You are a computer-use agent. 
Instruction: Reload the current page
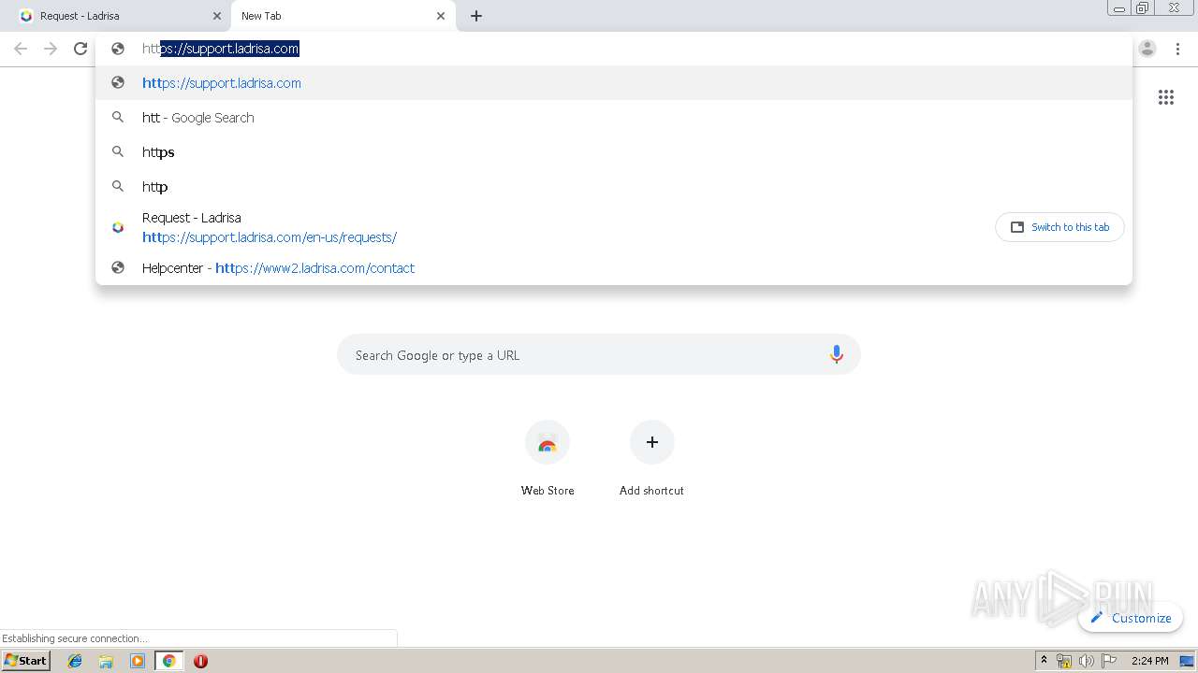point(80,49)
